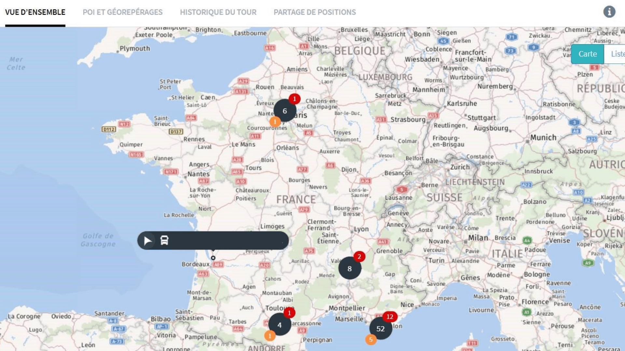Click red badge 1 on Toulouse cluster
The height and width of the screenshot is (351, 625).
pos(289,313)
